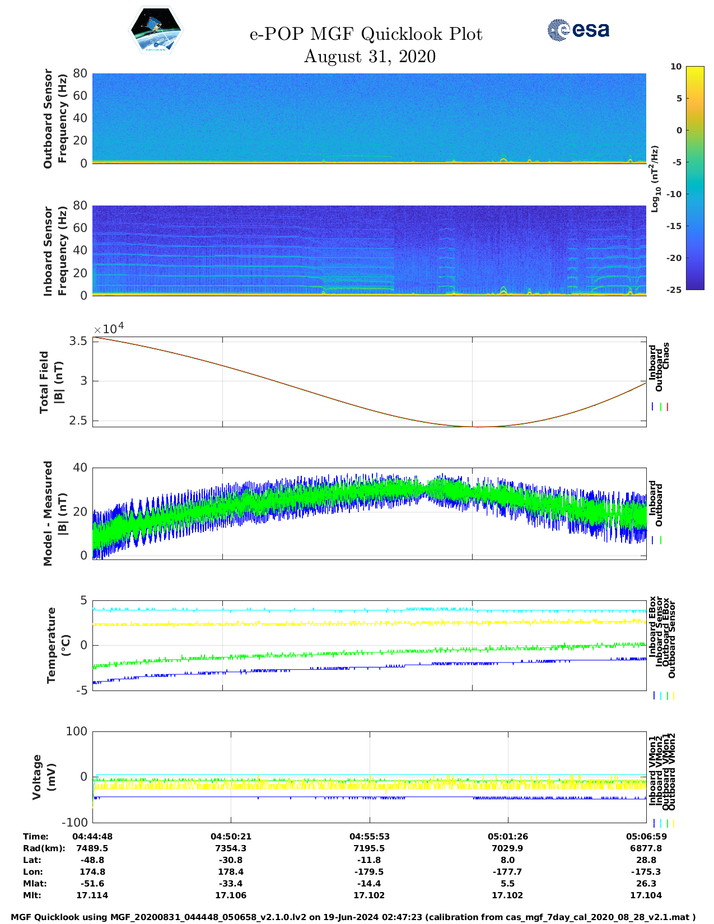Click the red Chaos legend marker
Viewport: 714px width, 924px height.
coord(668,407)
